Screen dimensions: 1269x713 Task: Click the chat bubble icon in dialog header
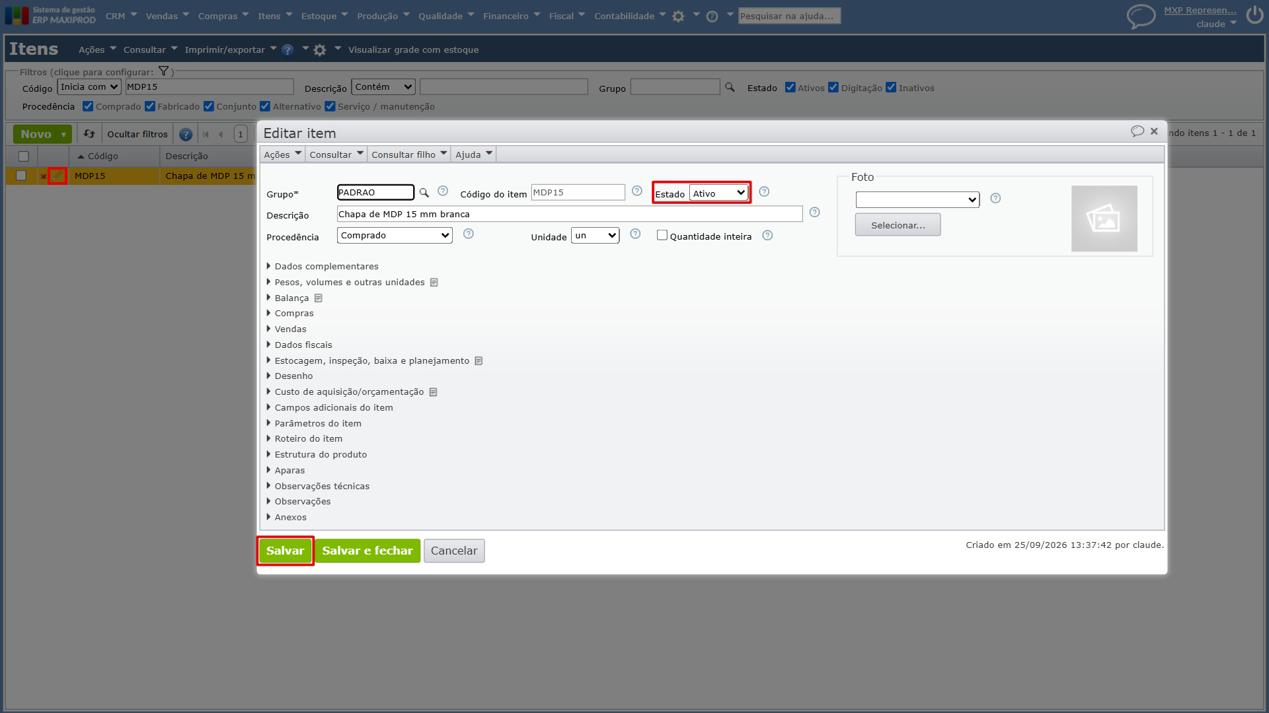tap(1137, 131)
